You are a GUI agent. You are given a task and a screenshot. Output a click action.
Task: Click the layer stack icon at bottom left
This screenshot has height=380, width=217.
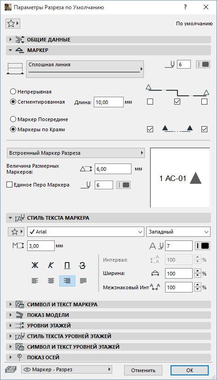tap(11, 369)
